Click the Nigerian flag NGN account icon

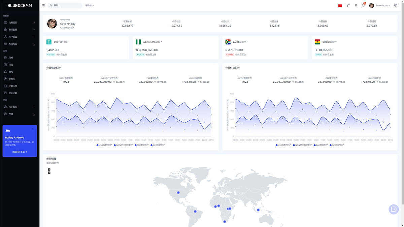click(138, 42)
